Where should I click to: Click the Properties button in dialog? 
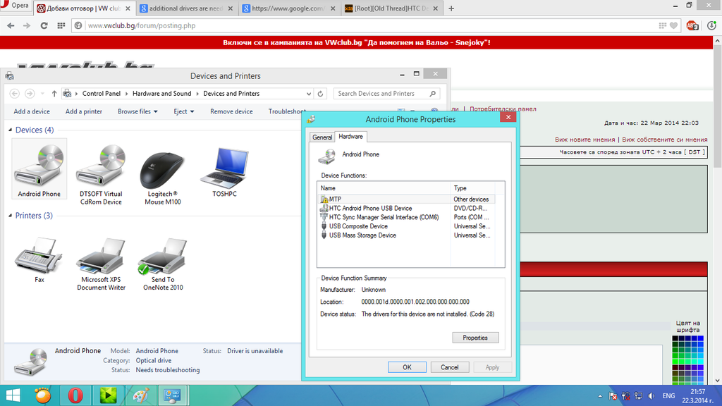click(x=475, y=338)
